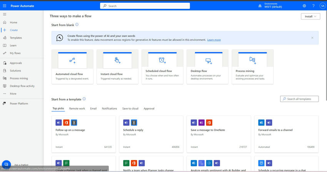This screenshot has height=172, width=327.
Task: Click the 186490 usage count
Action: (x=311, y=147)
